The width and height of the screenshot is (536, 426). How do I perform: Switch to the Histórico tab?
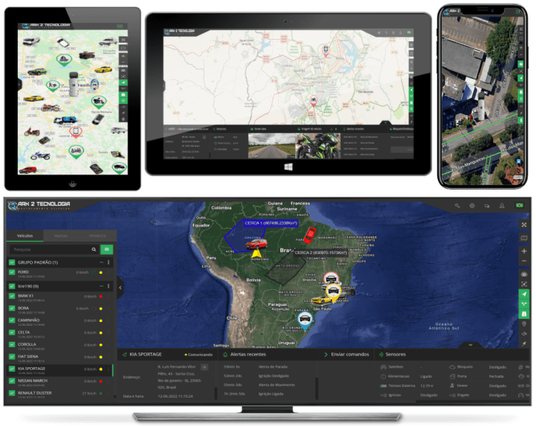[97, 235]
